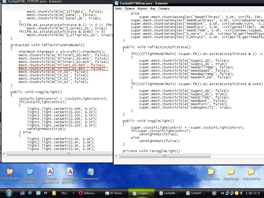Click the chunkVisible "Z_OilSplats_D1" code line
Image resolution: width=264 pixels, height=198 pixels.
pyautogui.click(x=70, y=35)
